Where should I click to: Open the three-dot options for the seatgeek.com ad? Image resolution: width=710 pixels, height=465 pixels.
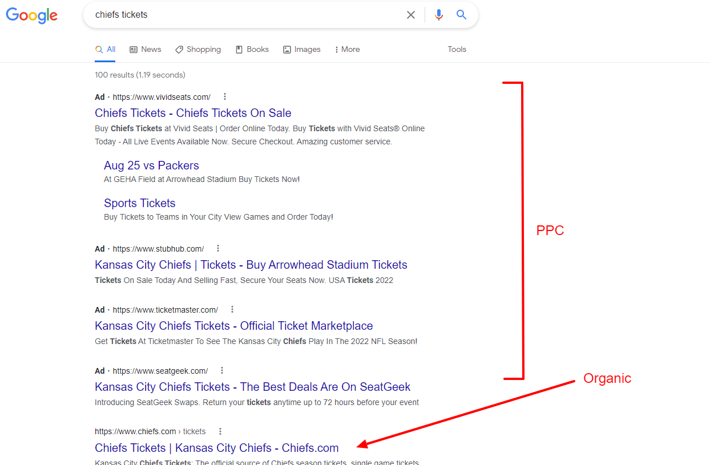point(221,370)
